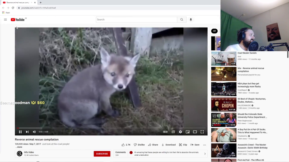289x162 pixels.
Task: Open a new browser tab
Action: pos(41,3)
